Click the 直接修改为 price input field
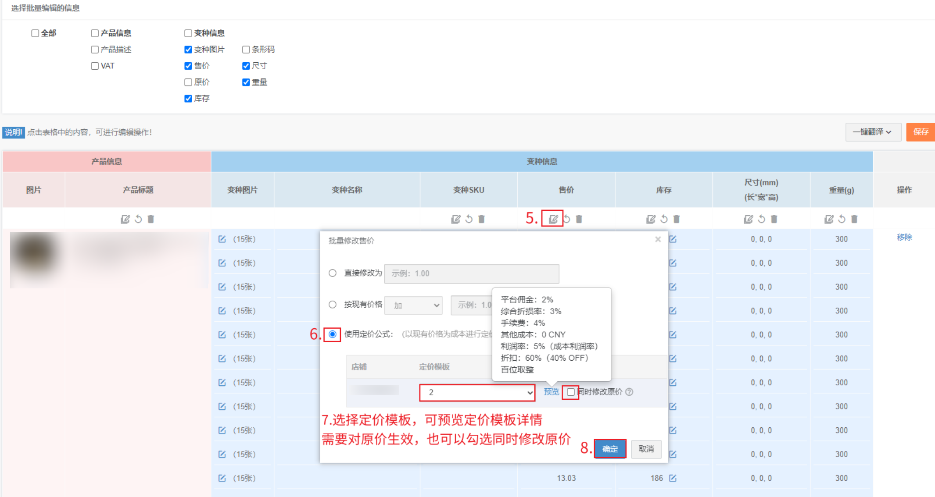935x497 pixels. tap(471, 273)
